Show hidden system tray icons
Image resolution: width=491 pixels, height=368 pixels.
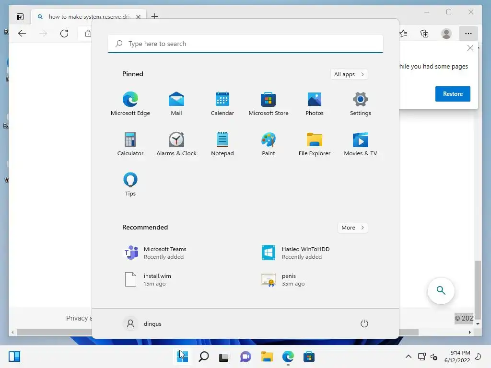409,356
